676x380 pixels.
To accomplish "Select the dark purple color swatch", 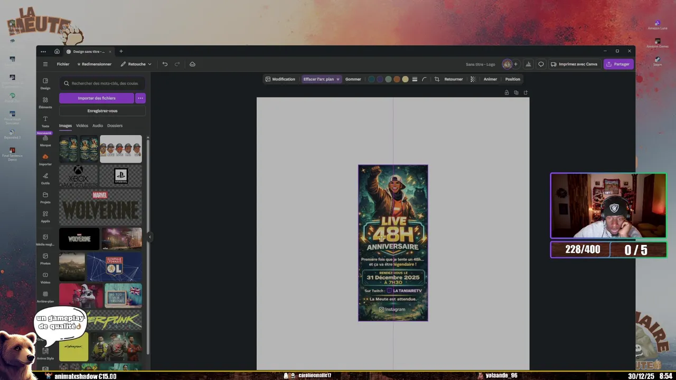I will pyautogui.click(x=380, y=79).
